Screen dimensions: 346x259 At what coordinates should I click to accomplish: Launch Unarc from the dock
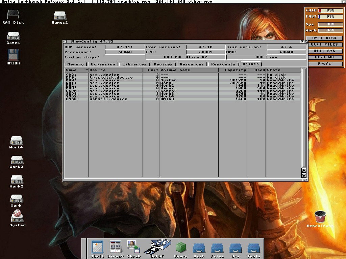(181, 250)
